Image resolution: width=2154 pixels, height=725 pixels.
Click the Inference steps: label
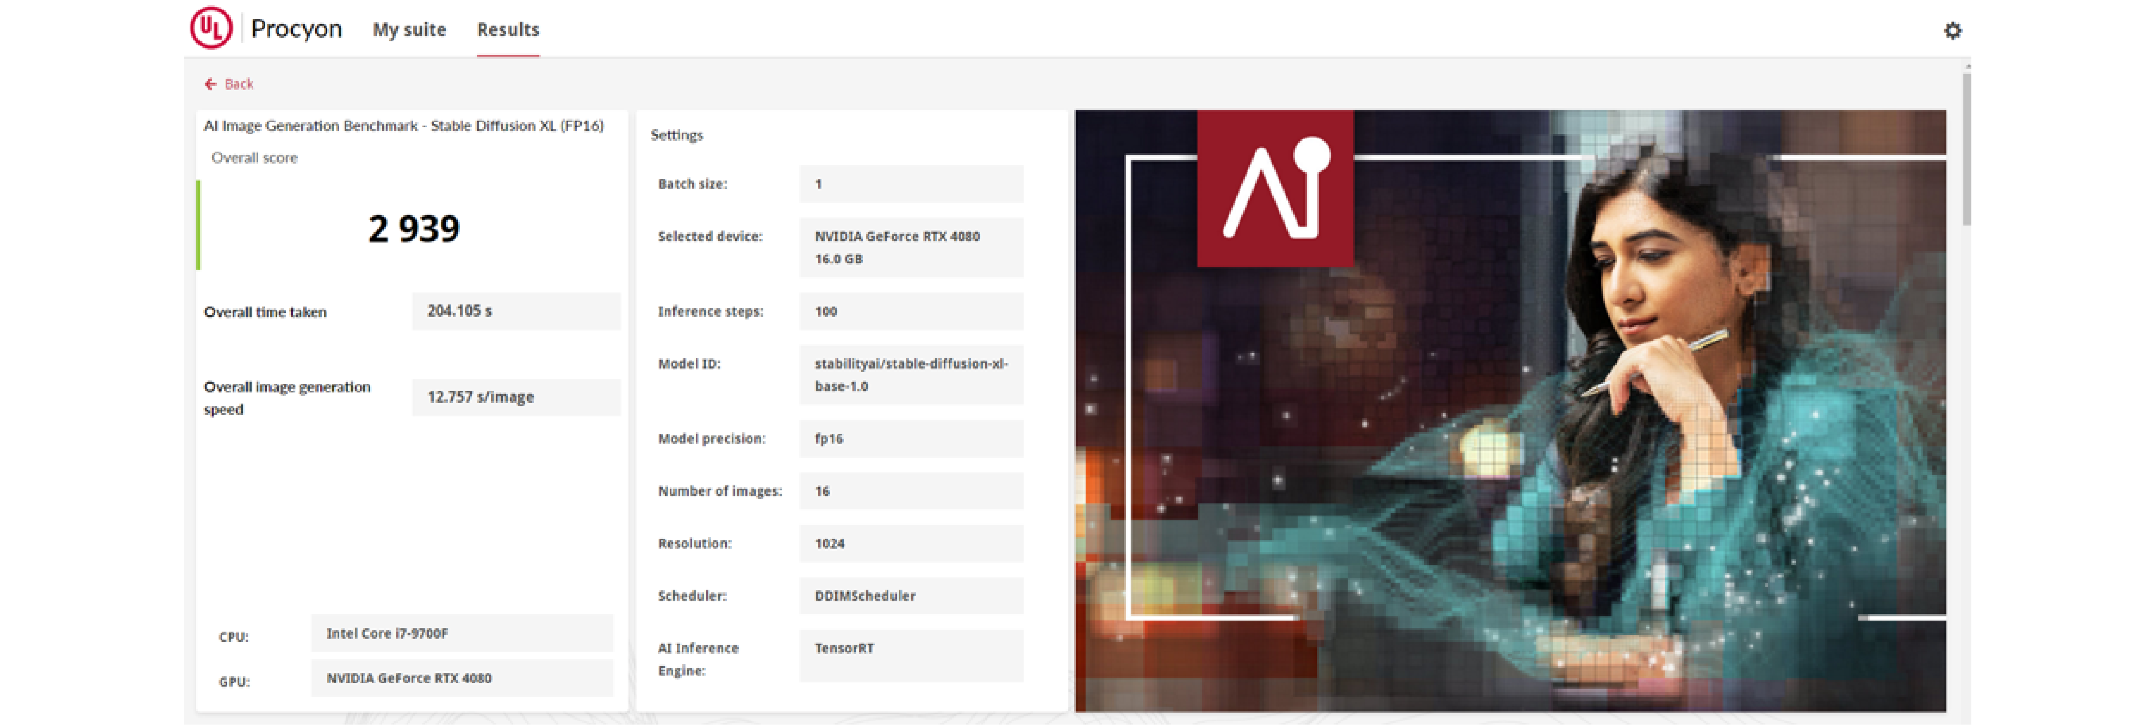[710, 312]
